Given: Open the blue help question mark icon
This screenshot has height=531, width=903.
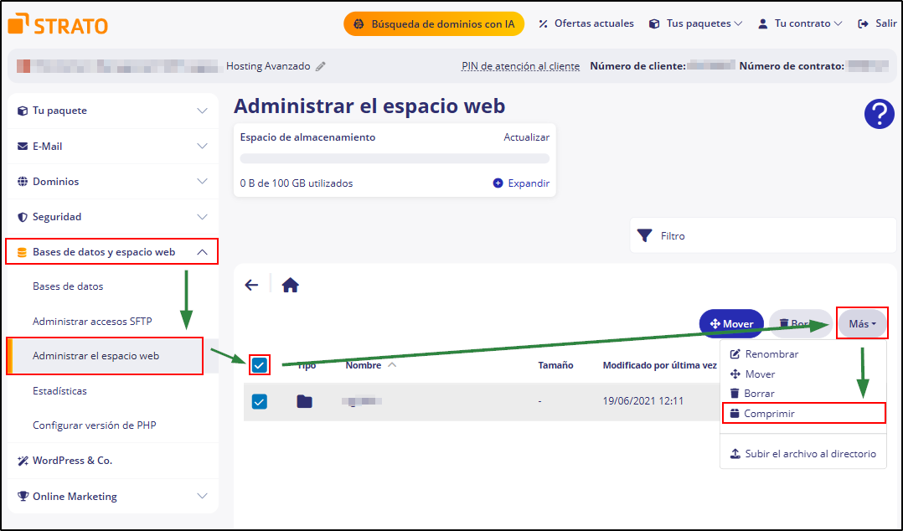Looking at the screenshot, I should click(879, 113).
